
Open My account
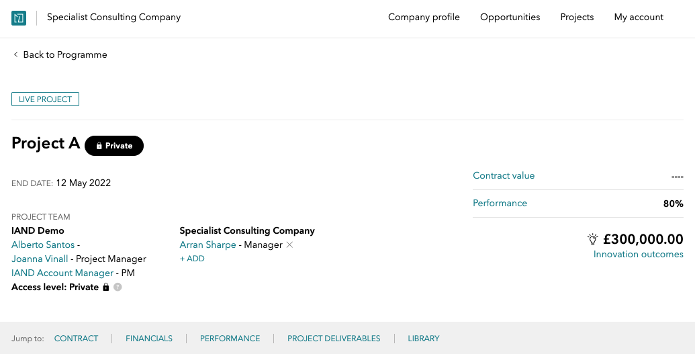pos(639,17)
